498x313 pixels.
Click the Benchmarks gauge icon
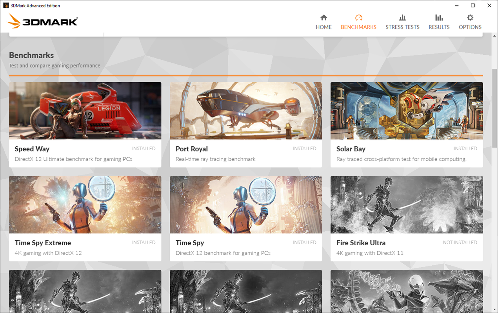pos(358,18)
